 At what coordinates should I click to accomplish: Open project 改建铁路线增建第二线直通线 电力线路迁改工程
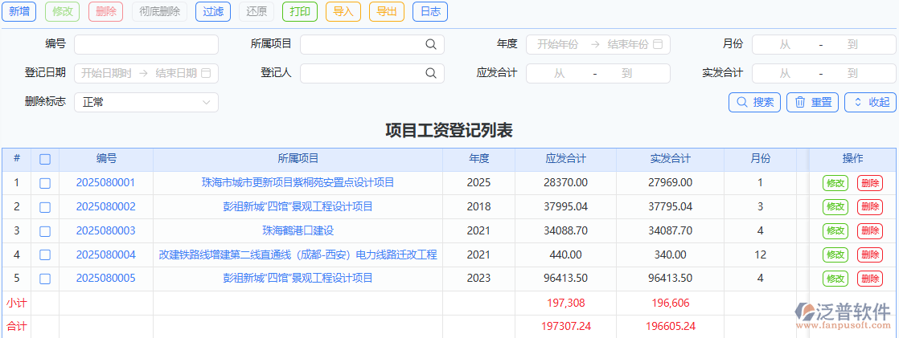[298, 255]
